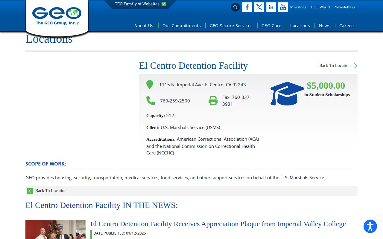Click address 1115 N. Imperial Ave.
Viewport: 383px width, 239px height.
tap(203, 85)
